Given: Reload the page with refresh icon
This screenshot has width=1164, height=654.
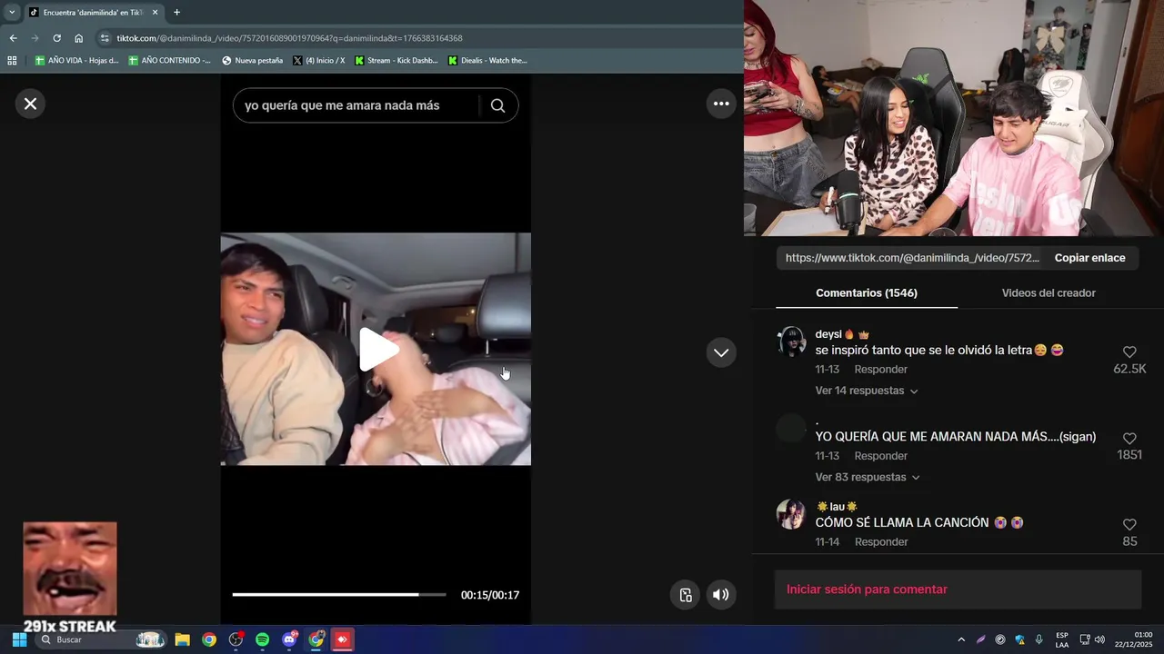Looking at the screenshot, I should click(56, 38).
